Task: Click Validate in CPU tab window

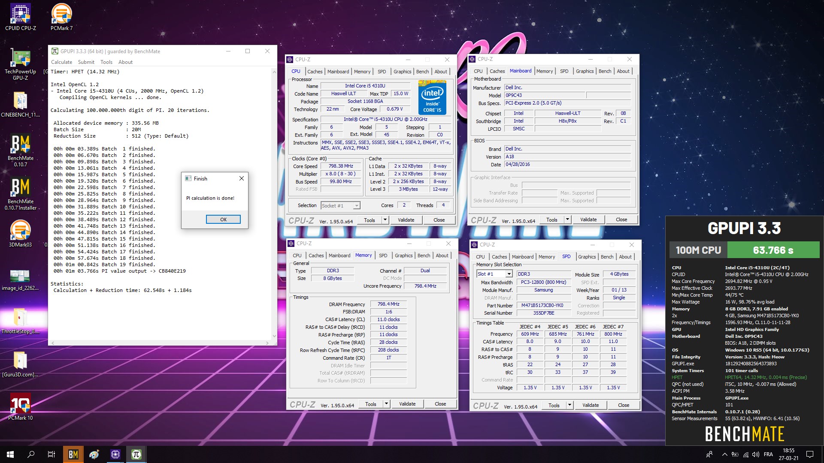Action: pyautogui.click(x=406, y=220)
